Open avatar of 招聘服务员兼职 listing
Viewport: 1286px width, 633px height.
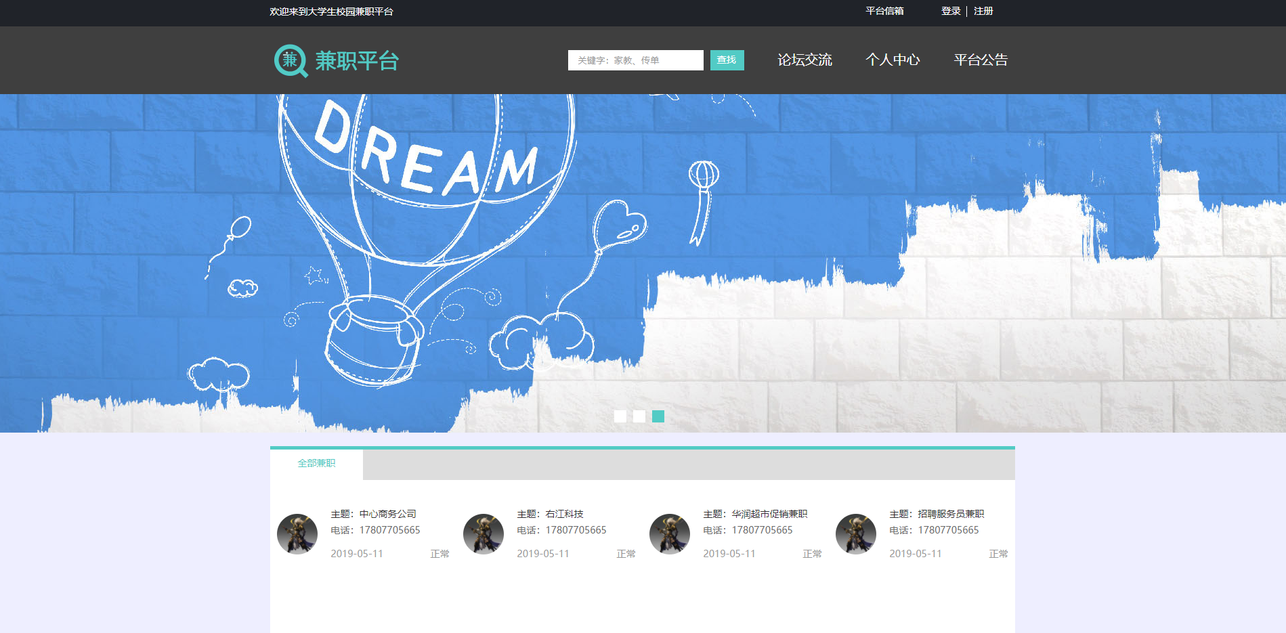tap(856, 534)
